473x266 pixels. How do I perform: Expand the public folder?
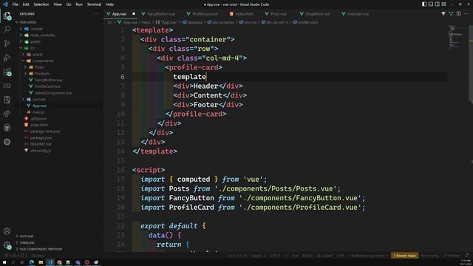[x=35, y=41]
